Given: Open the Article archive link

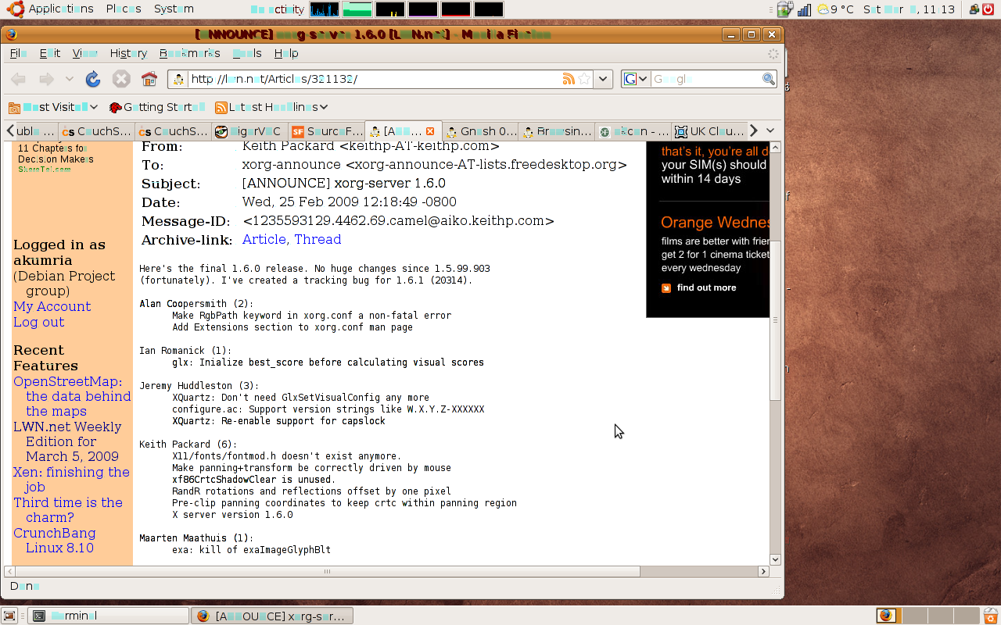Looking at the screenshot, I should [266, 239].
